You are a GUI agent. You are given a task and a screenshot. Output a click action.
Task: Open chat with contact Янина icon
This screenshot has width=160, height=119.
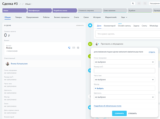(78, 48)
